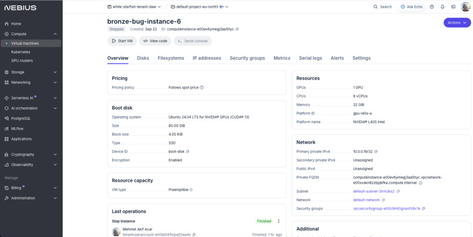Click the Stopped status badge
473x237 pixels.
[116, 29]
